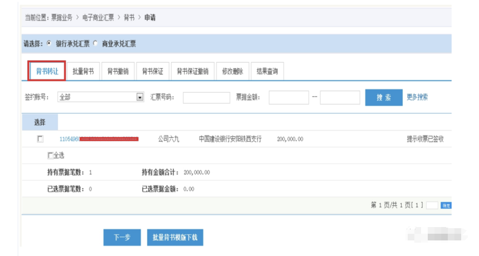Open bill number link starting with 1105496
479x256 pixels.
[x=69, y=139]
